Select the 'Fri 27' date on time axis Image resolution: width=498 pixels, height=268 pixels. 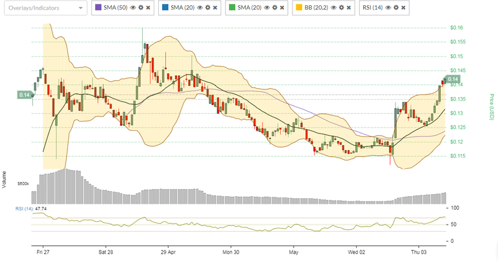click(43, 252)
